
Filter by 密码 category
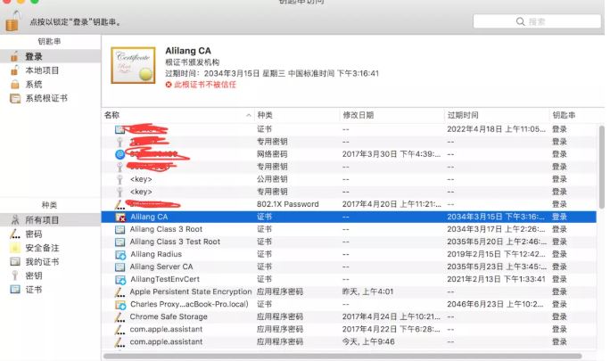[x=51, y=234]
